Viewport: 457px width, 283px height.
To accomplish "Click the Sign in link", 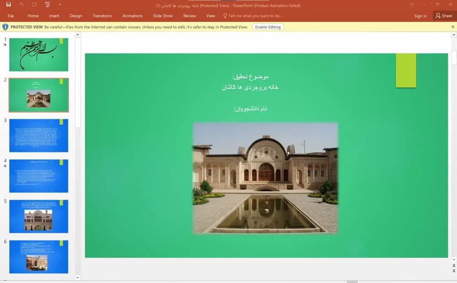I will point(420,16).
